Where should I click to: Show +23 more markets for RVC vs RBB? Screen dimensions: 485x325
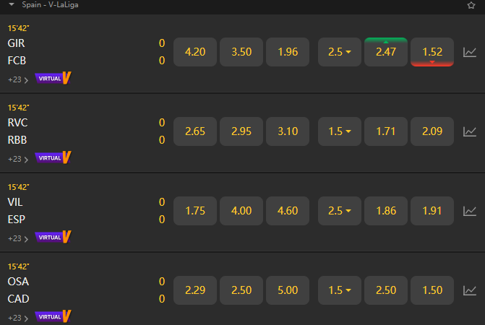pyautogui.click(x=18, y=158)
